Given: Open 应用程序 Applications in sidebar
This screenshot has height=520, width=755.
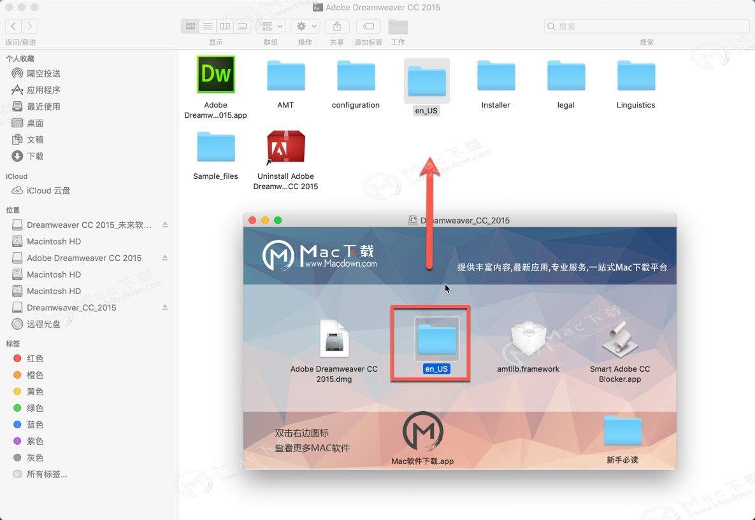Looking at the screenshot, I should [43, 90].
